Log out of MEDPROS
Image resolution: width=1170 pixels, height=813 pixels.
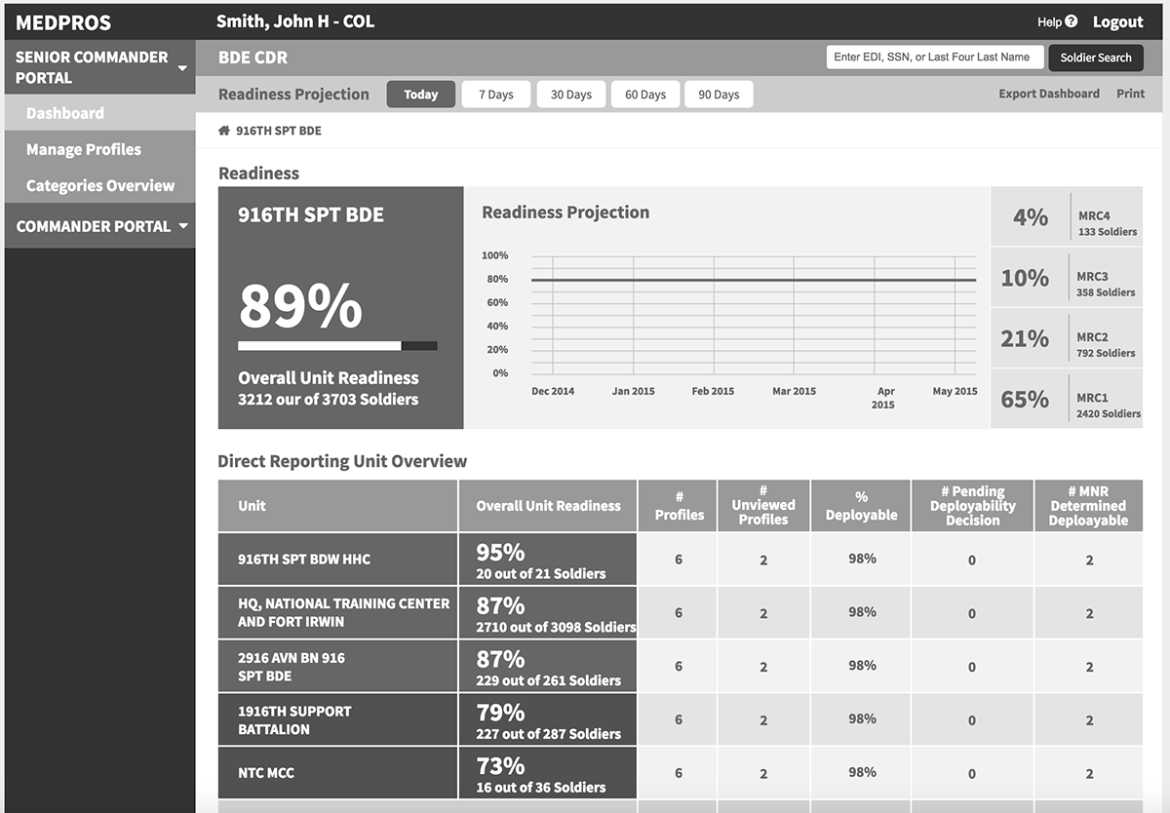pos(1118,21)
